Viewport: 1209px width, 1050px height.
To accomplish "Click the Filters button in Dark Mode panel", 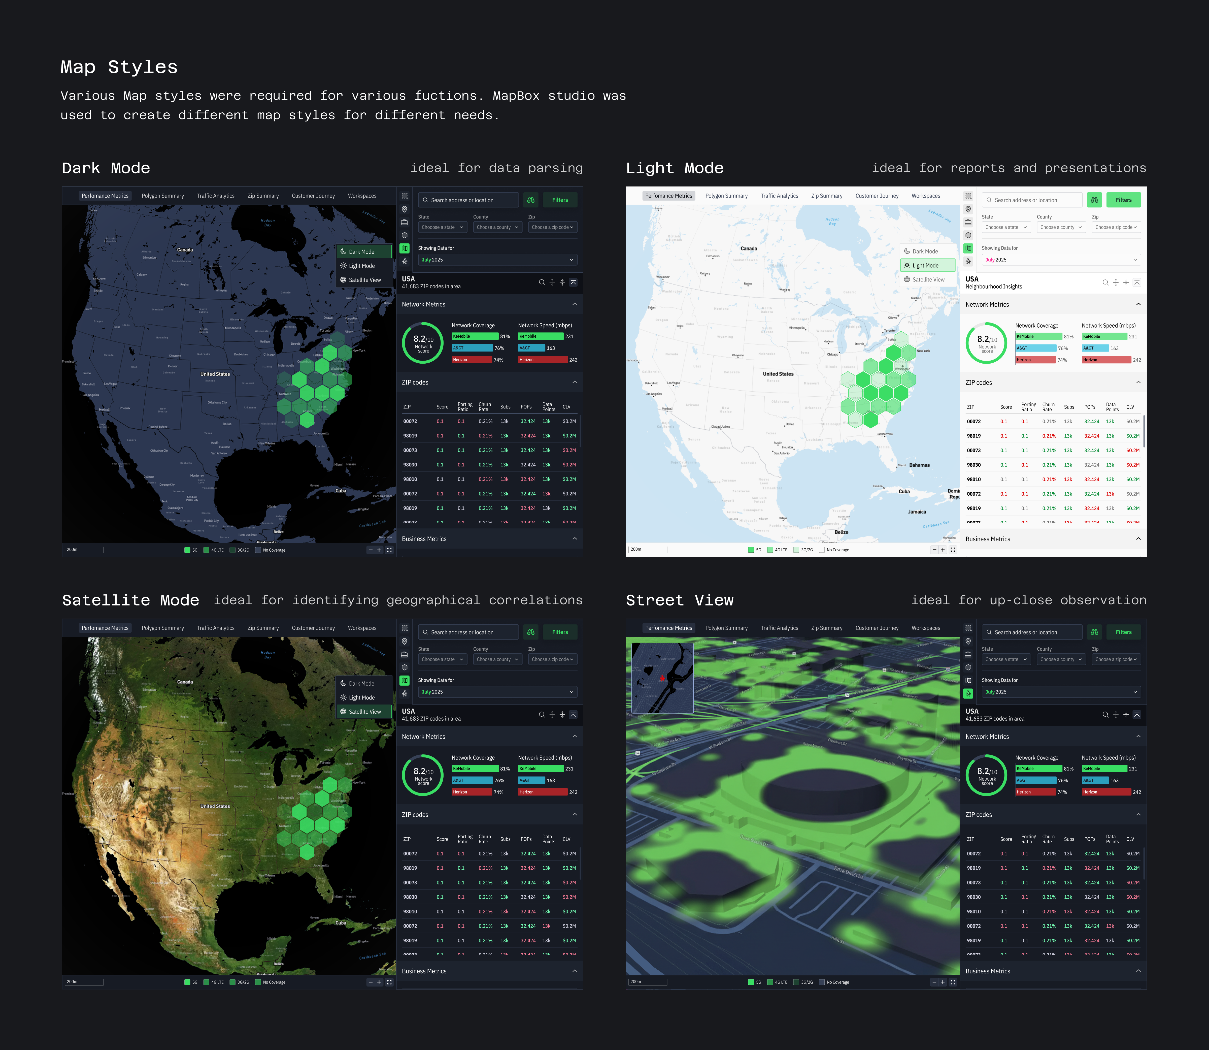I will tap(559, 200).
